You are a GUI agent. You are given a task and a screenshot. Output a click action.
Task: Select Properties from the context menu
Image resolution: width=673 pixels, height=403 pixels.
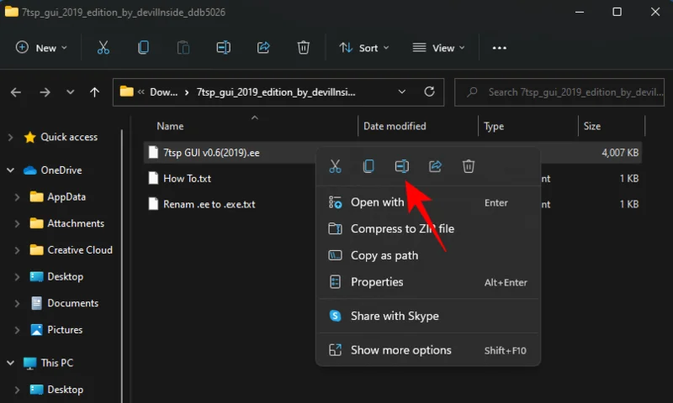376,282
